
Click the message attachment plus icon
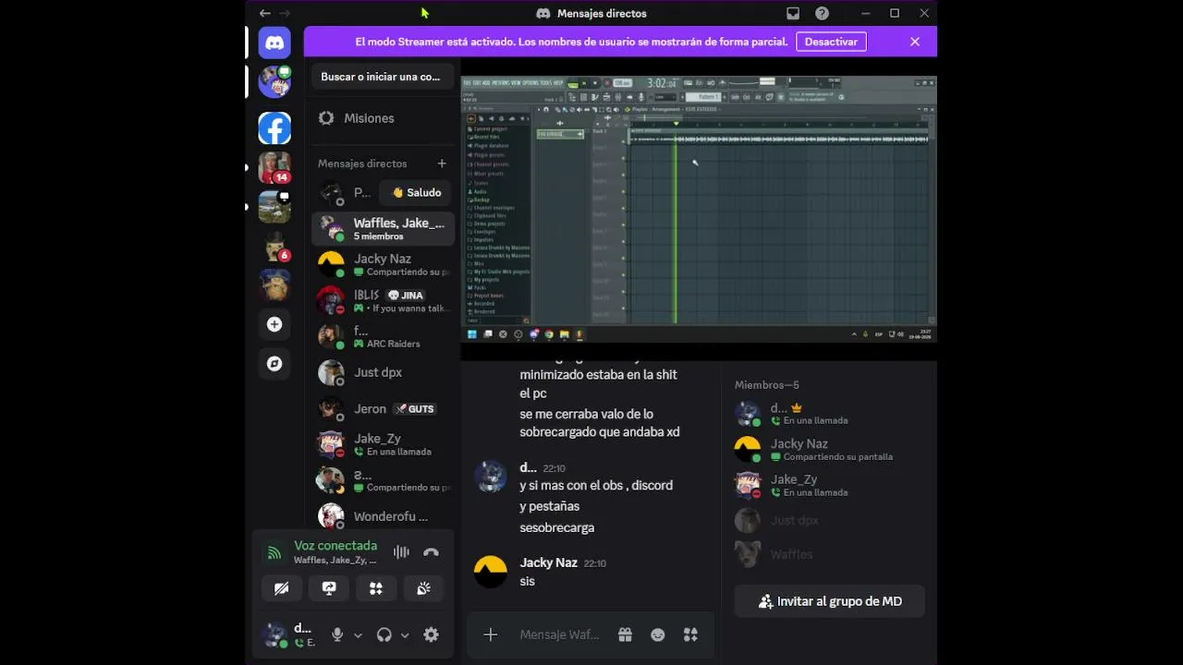pos(491,635)
